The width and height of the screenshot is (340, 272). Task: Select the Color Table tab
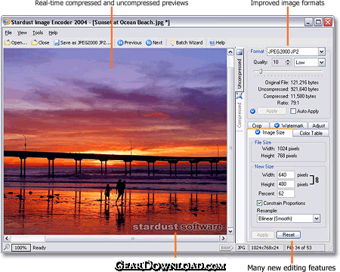coord(311,133)
